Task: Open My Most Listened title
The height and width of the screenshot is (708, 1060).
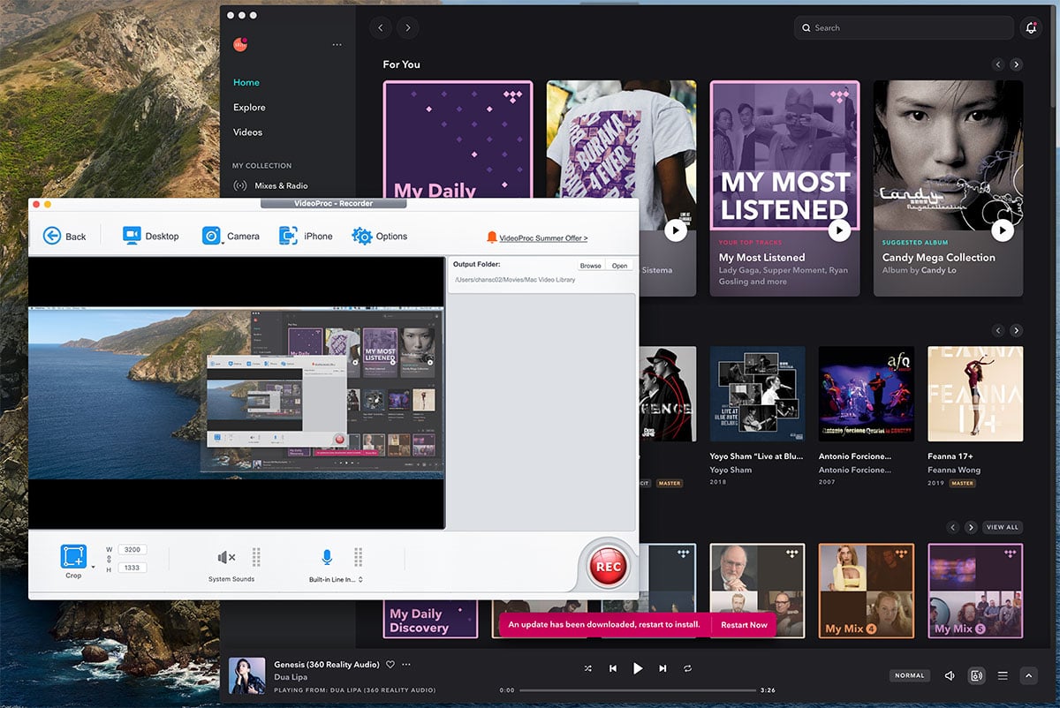Action: click(762, 257)
